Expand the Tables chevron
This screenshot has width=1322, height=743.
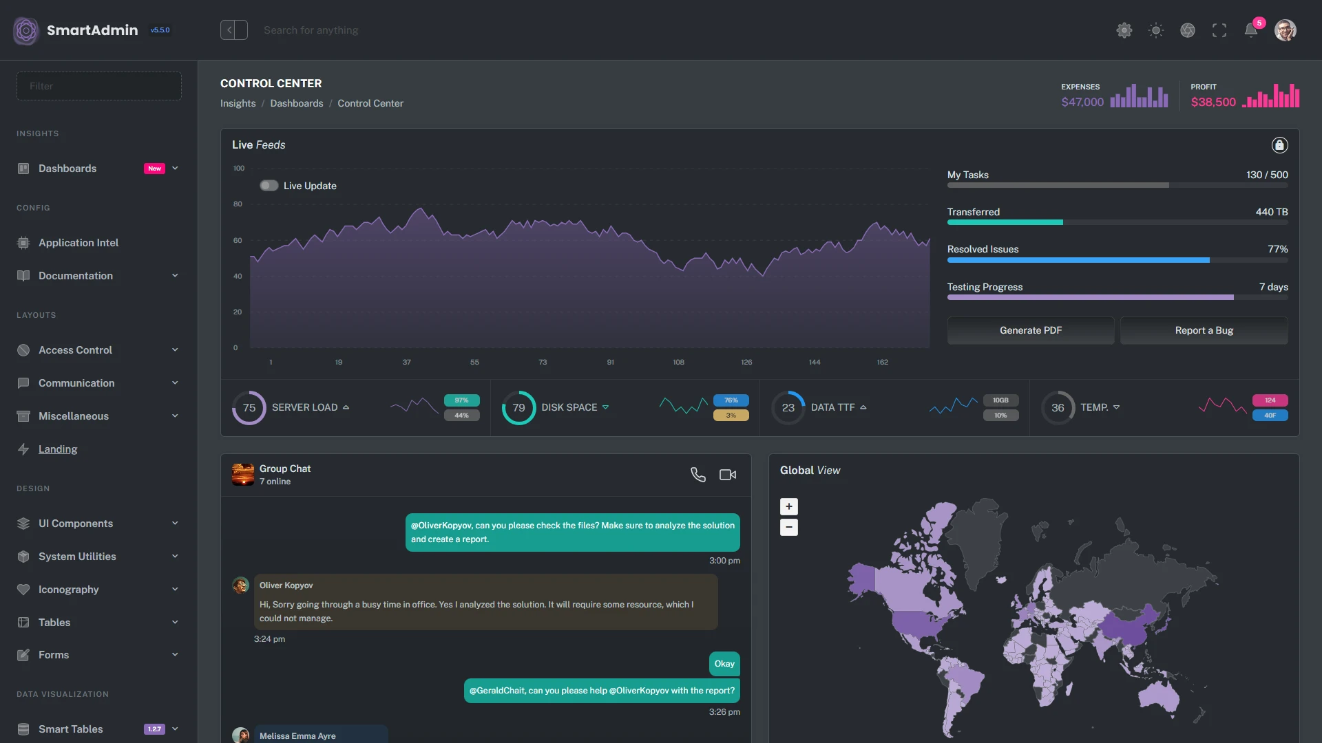(x=175, y=623)
